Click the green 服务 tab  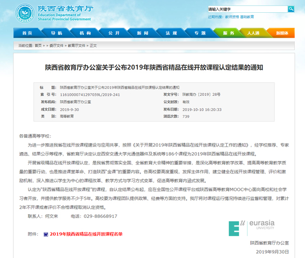point(229,33)
